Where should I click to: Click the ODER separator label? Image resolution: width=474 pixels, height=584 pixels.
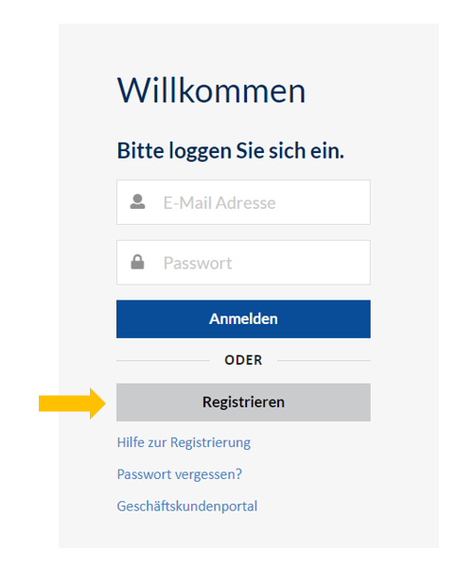tap(243, 360)
